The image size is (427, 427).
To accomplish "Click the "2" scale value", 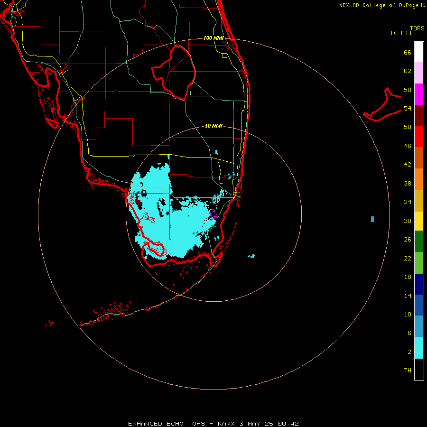I will coord(409,352).
